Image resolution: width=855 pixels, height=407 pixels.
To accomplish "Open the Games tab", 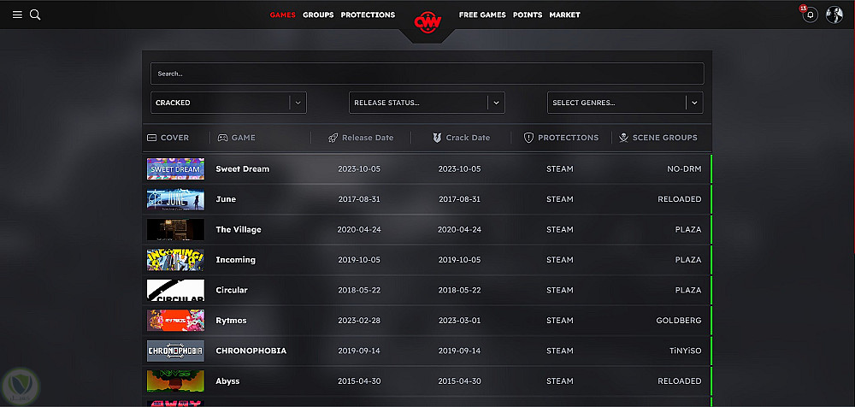I will (x=282, y=15).
